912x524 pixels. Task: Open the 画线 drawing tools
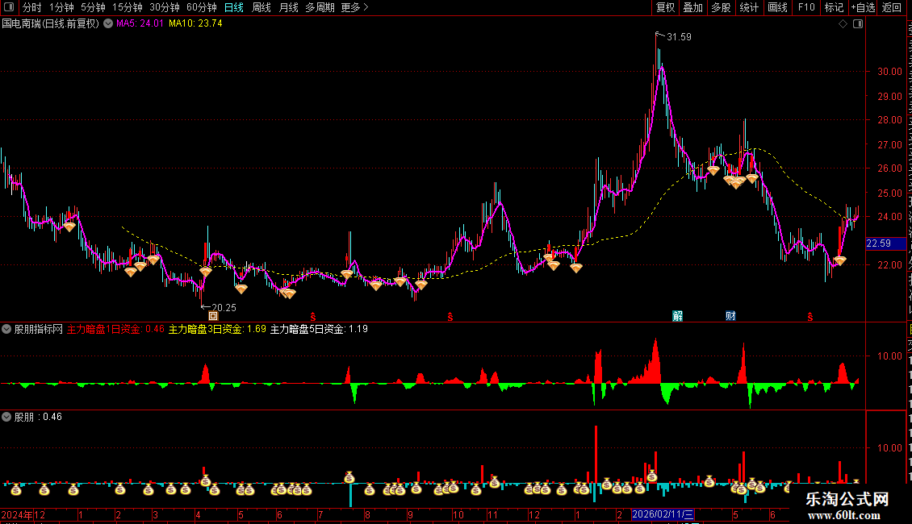pyautogui.click(x=777, y=7)
